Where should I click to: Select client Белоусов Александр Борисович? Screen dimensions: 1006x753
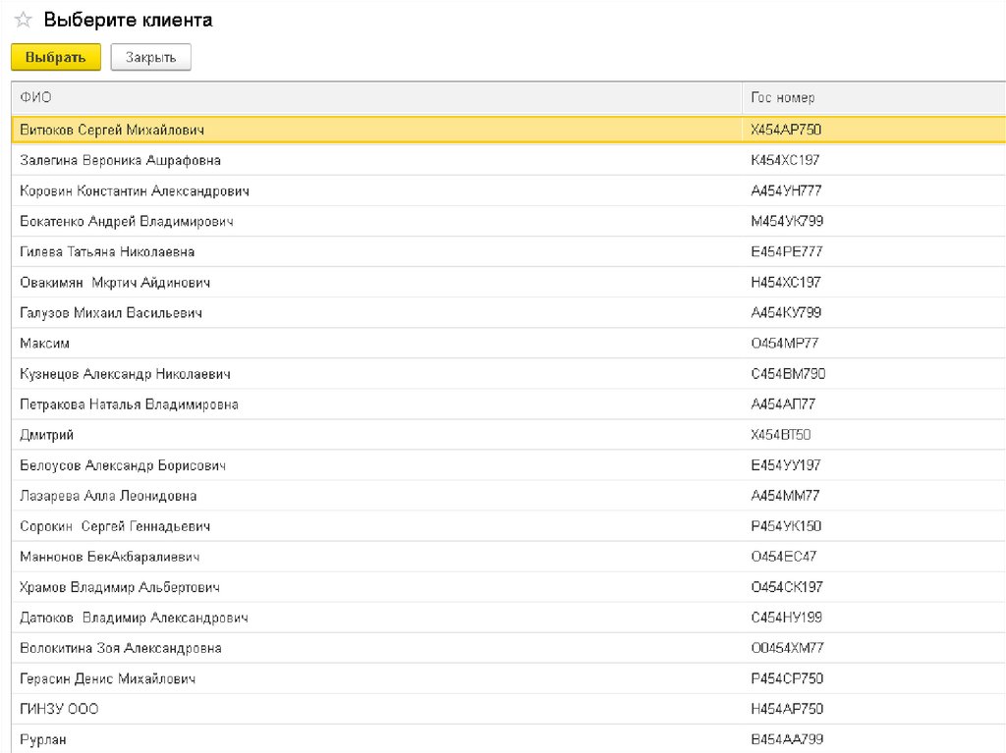[x=123, y=465]
